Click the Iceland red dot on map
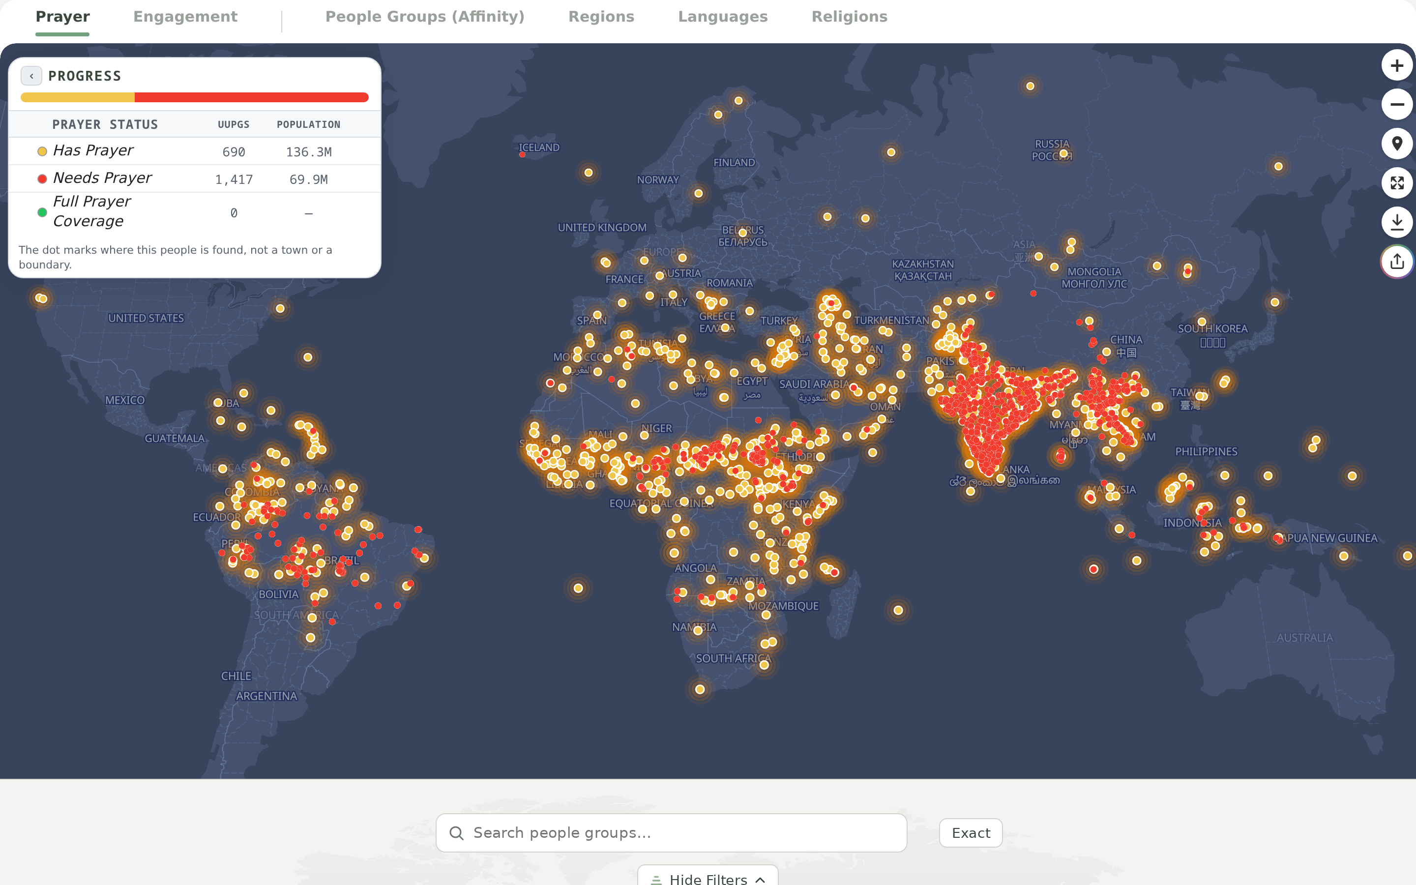The width and height of the screenshot is (1416, 885). [x=522, y=155]
